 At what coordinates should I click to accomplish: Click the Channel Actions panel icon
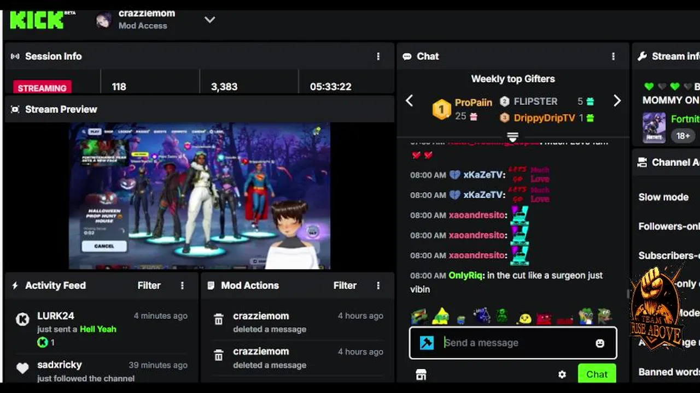642,162
